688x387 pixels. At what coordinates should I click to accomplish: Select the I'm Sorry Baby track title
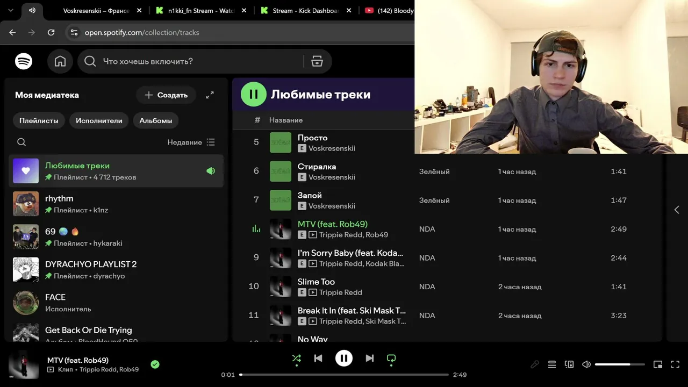[x=350, y=253]
